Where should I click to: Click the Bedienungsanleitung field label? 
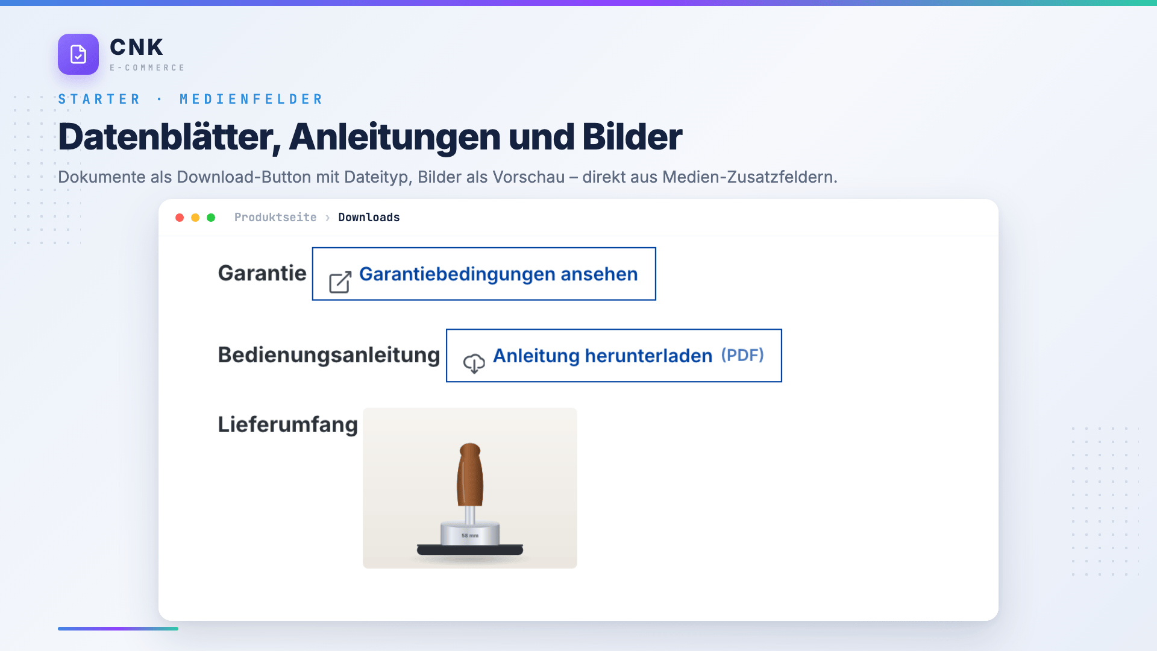(329, 355)
